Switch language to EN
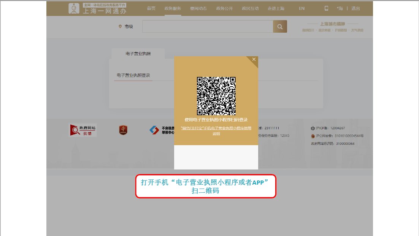Viewport: 419px width, 236px height. click(302, 8)
